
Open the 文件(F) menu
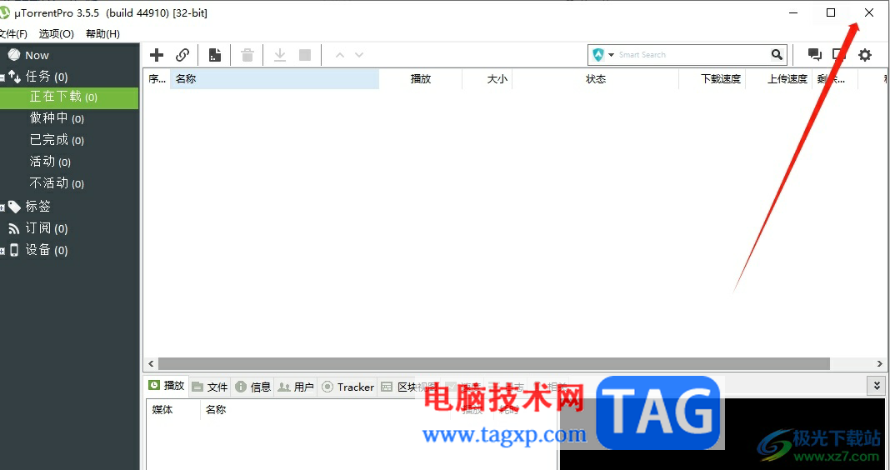[x=13, y=33]
